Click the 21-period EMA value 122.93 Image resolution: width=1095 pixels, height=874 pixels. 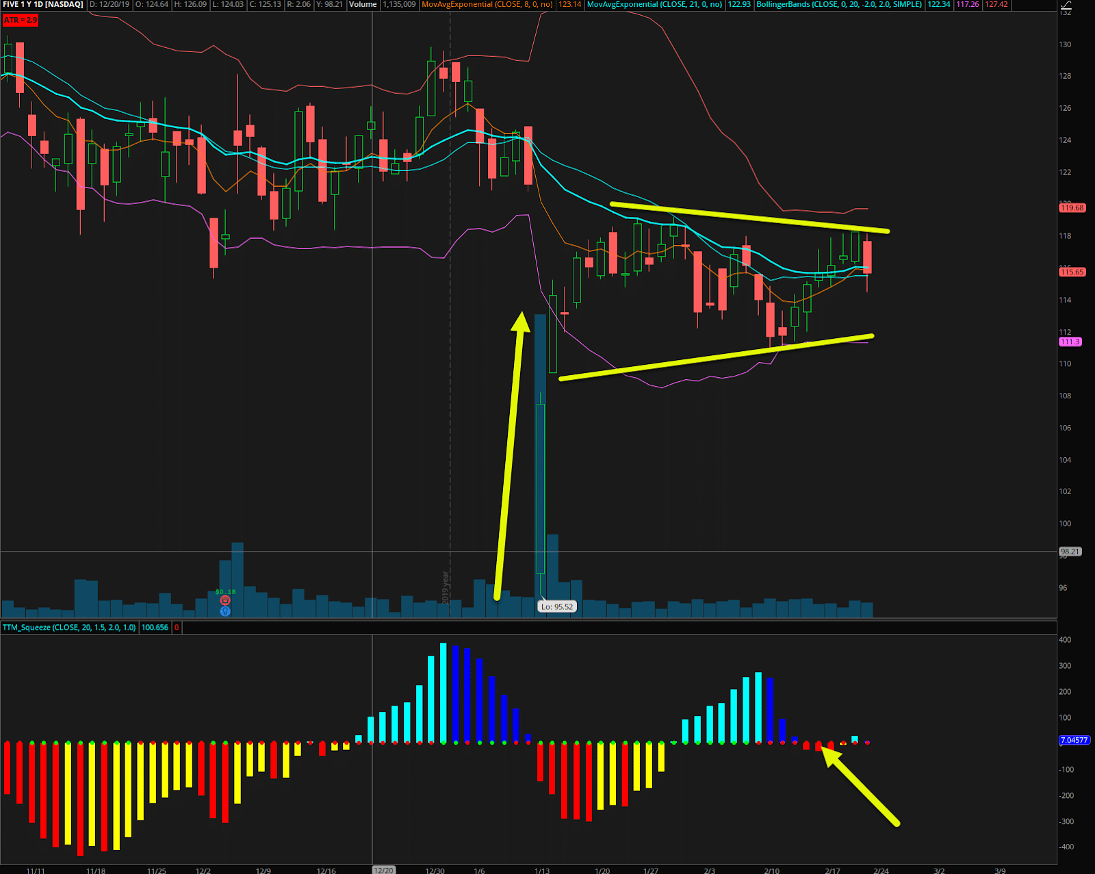(x=739, y=4)
